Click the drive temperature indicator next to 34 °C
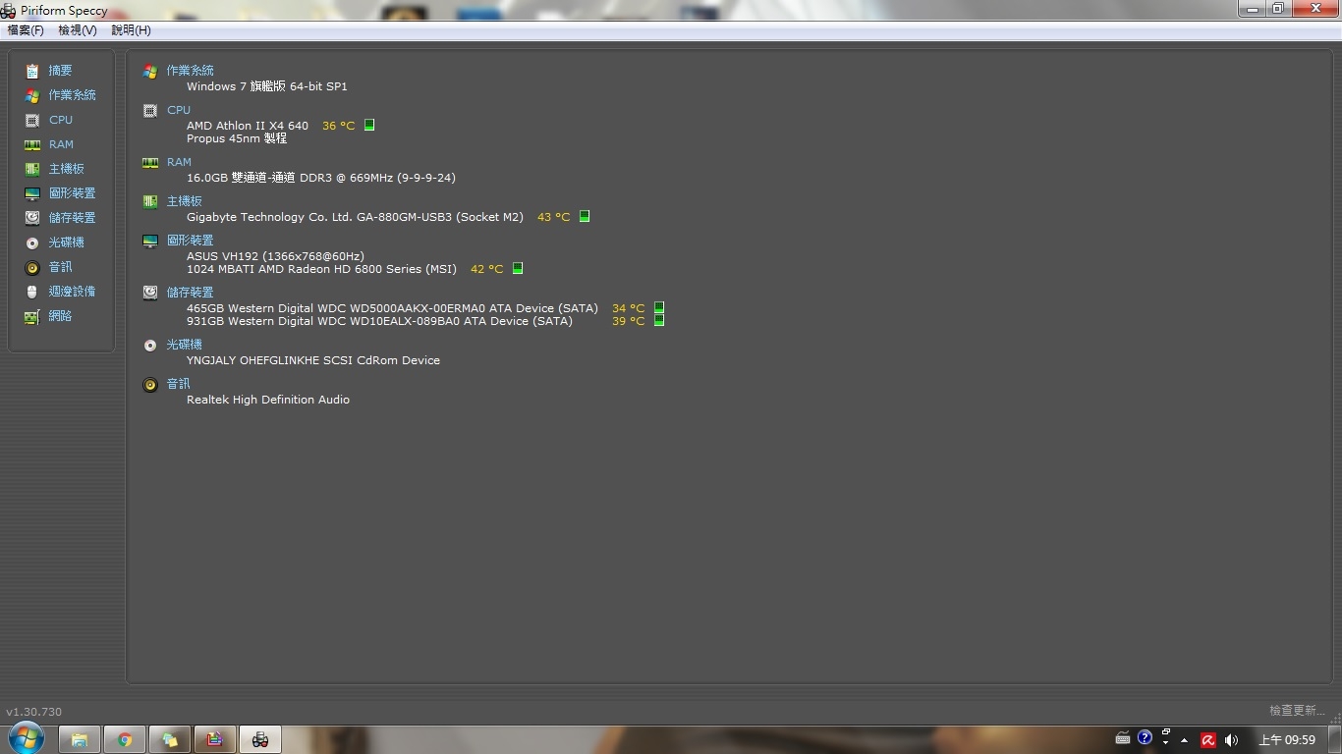 [x=659, y=307]
